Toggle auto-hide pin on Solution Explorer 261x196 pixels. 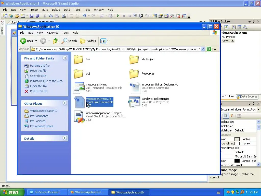254,21
